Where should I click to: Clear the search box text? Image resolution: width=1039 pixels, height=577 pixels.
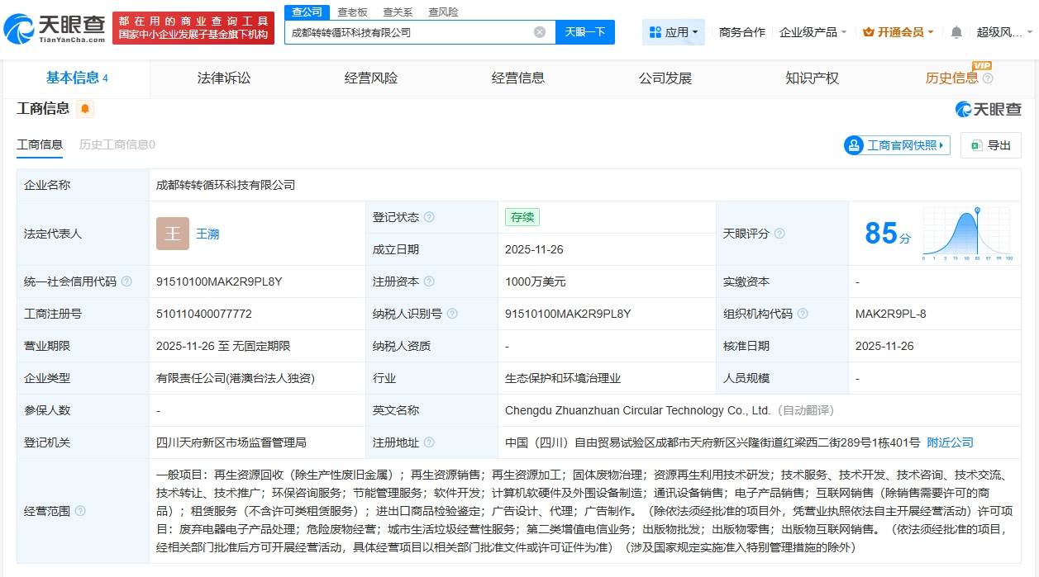pos(540,32)
